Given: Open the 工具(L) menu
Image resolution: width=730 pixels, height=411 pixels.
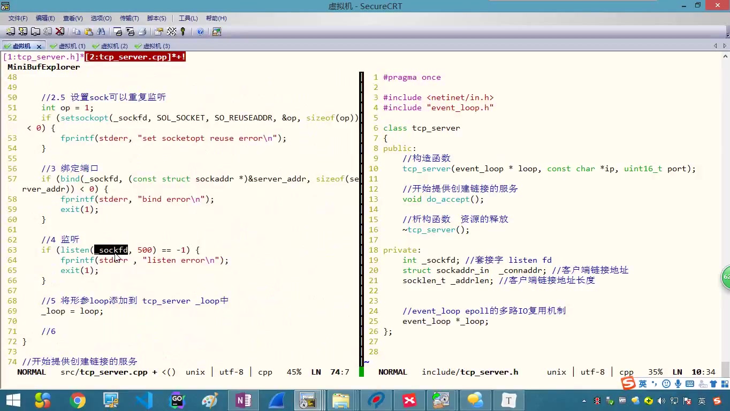Looking at the screenshot, I should point(188,18).
